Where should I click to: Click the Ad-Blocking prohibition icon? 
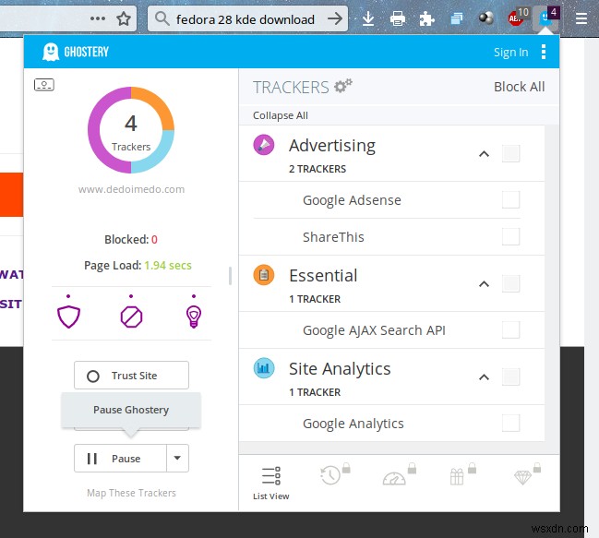pyautogui.click(x=131, y=317)
